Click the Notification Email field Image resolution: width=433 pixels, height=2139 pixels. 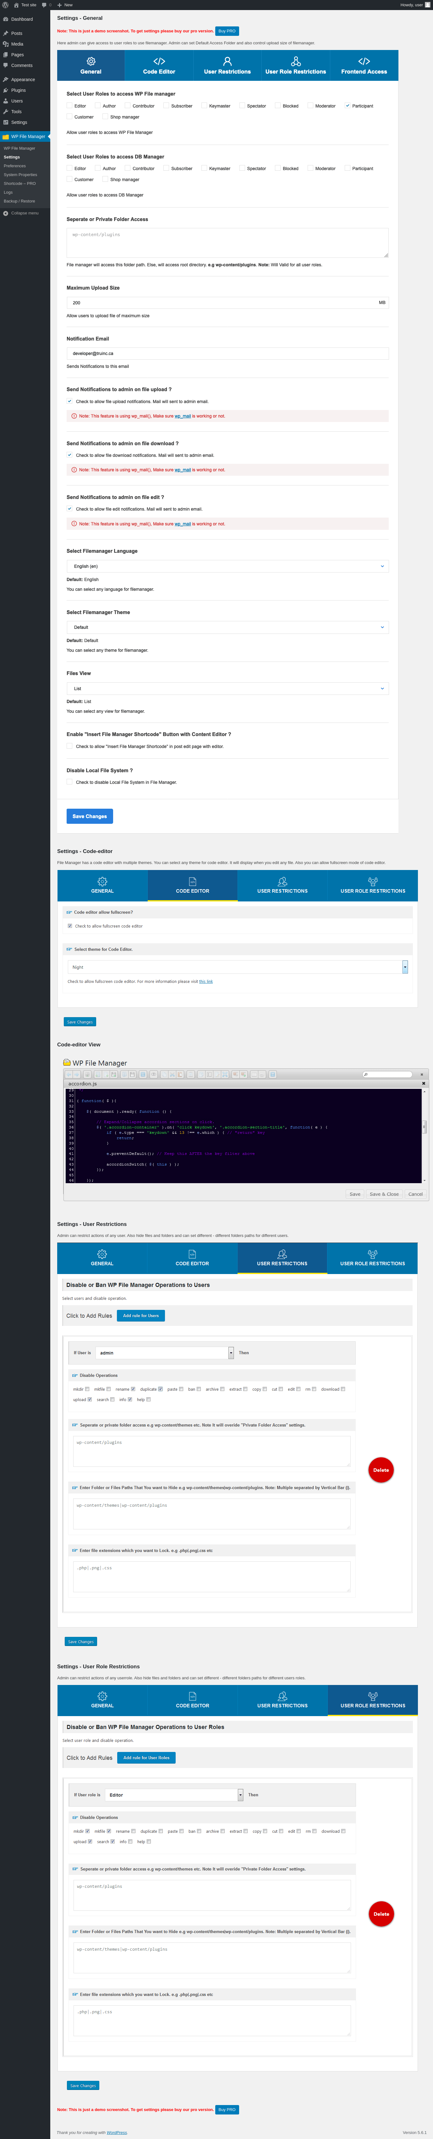click(x=227, y=354)
